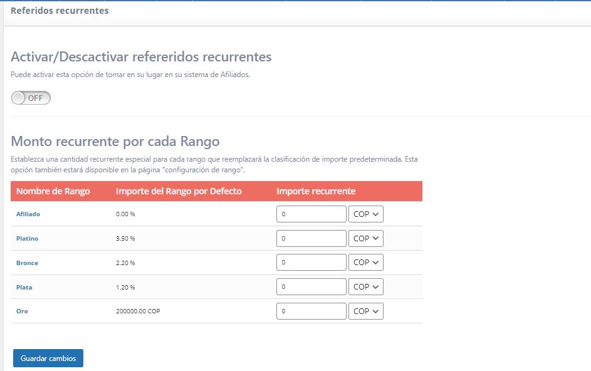Click the Importe recurrente column header

pyautogui.click(x=317, y=191)
